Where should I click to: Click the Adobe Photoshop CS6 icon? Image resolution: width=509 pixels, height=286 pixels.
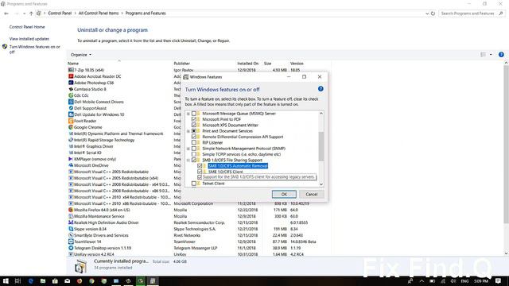71,83
